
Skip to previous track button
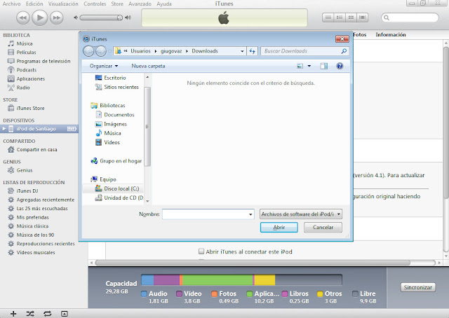coord(23,18)
